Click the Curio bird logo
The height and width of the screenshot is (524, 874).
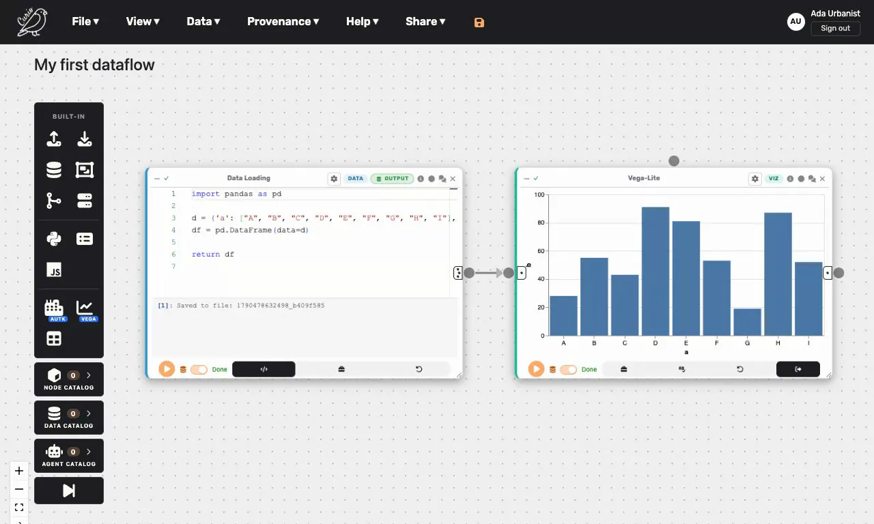(x=32, y=22)
